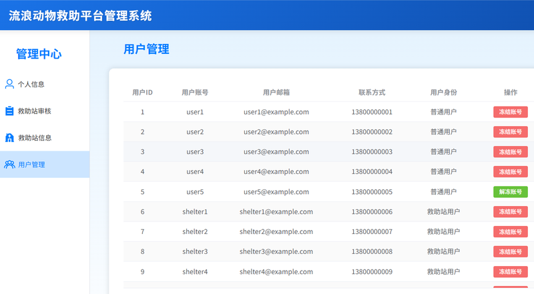This screenshot has height=294, width=534.
Task: Click 冻结账号 in the user2 row
Action: pyautogui.click(x=510, y=132)
